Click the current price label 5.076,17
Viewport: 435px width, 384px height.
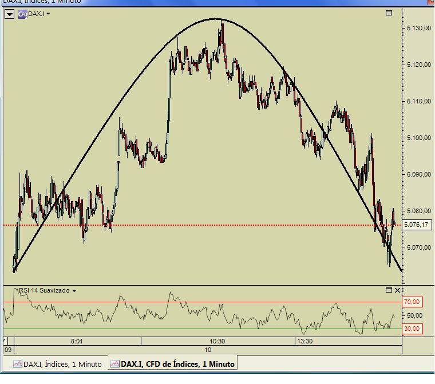point(417,225)
